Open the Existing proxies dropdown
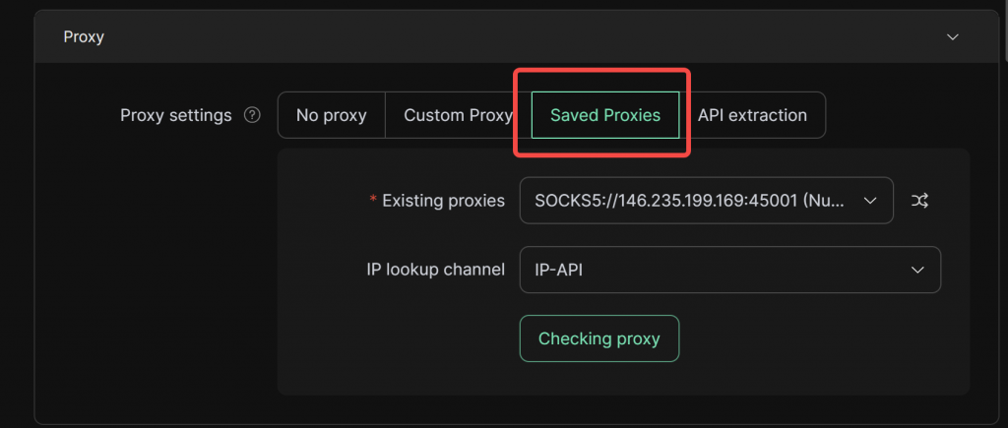Screen dimensions: 1008x428 click(x=706, y=201)
